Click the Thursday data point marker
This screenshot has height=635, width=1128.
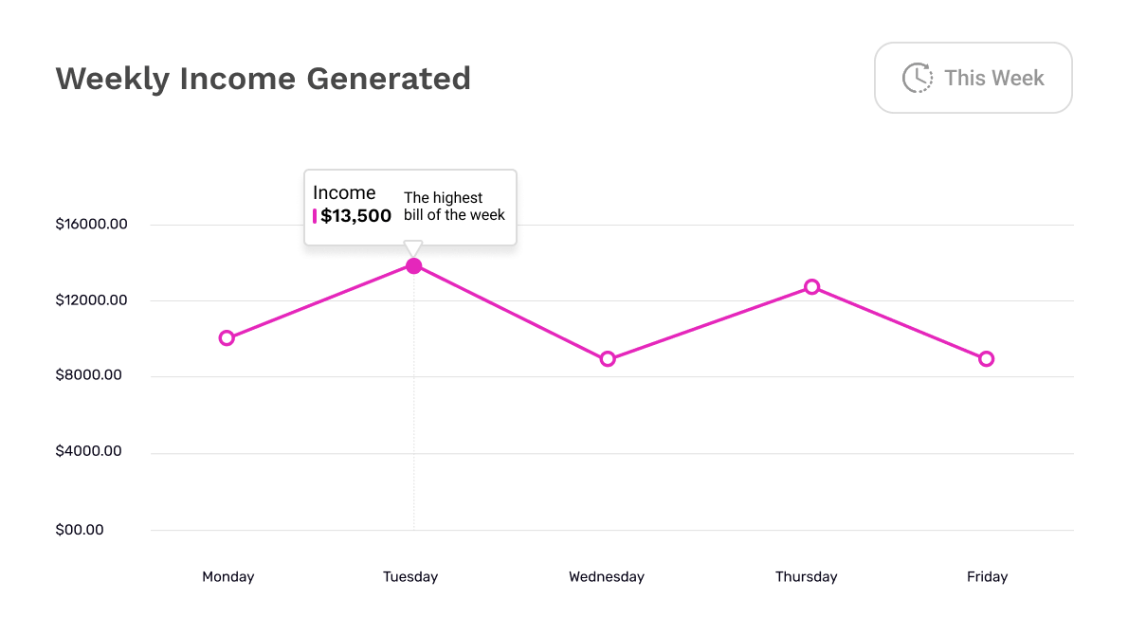pos(812,285)
